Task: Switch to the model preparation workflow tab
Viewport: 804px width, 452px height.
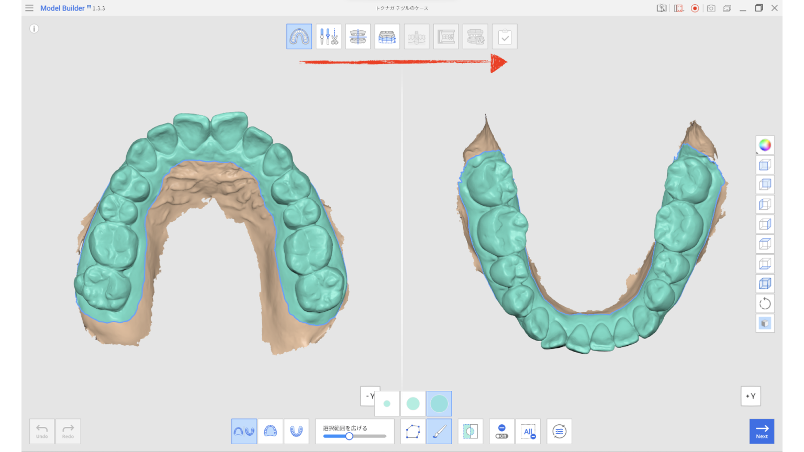Action: [299, 36]
